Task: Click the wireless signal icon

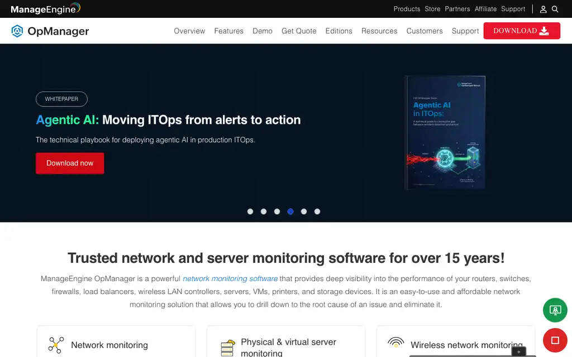Action: [x=396, y=342]
